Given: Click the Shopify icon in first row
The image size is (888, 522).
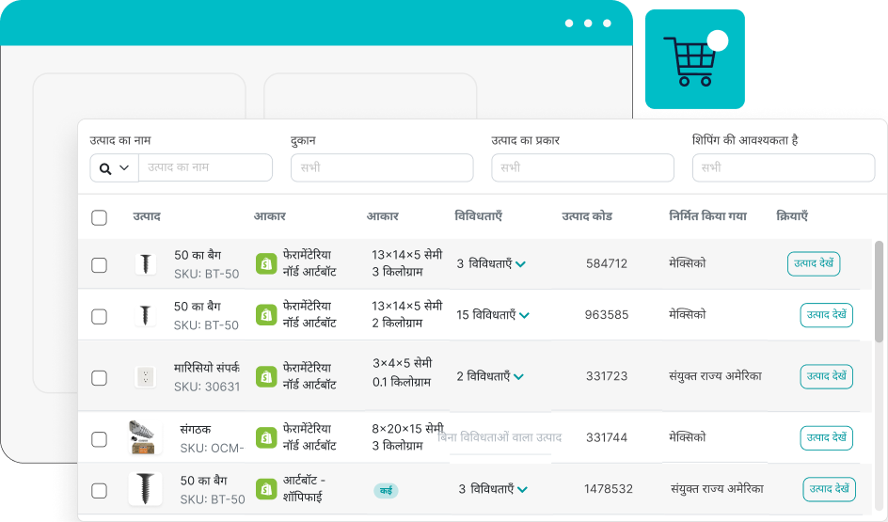Looking at the screenshot, I should (266, 263).
